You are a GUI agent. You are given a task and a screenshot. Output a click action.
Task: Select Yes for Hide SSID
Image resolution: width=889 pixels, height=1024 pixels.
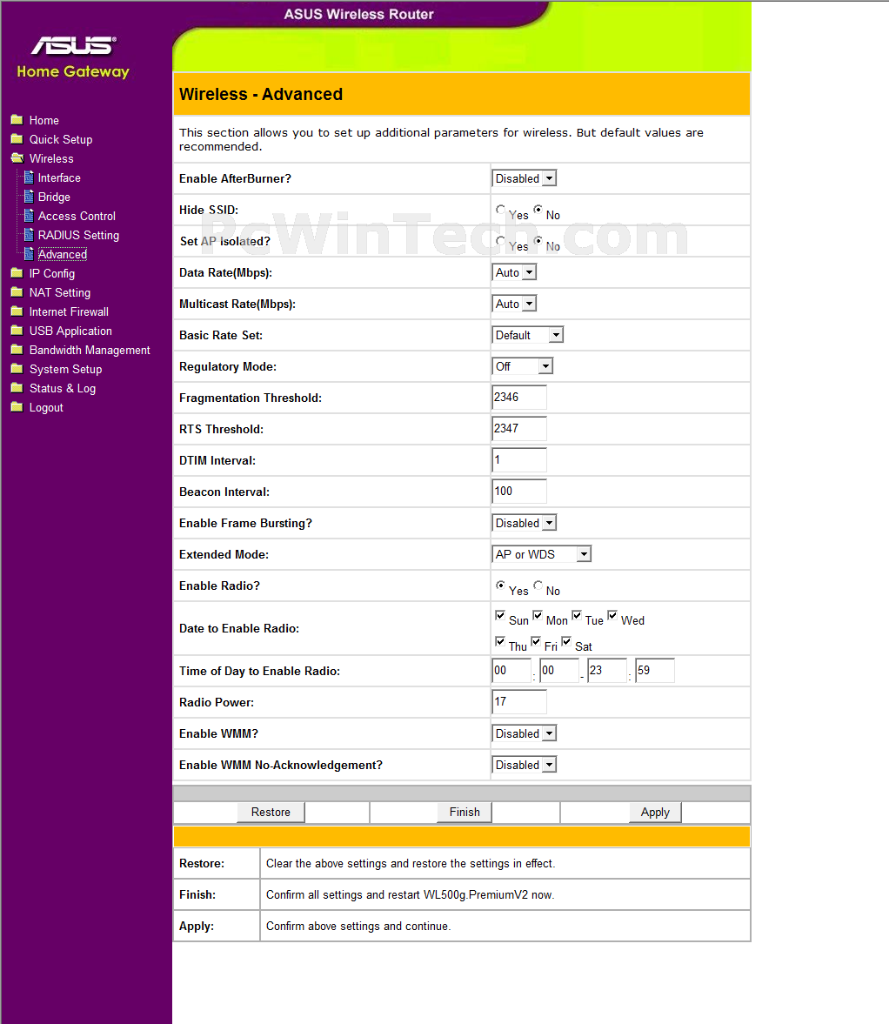501,210
